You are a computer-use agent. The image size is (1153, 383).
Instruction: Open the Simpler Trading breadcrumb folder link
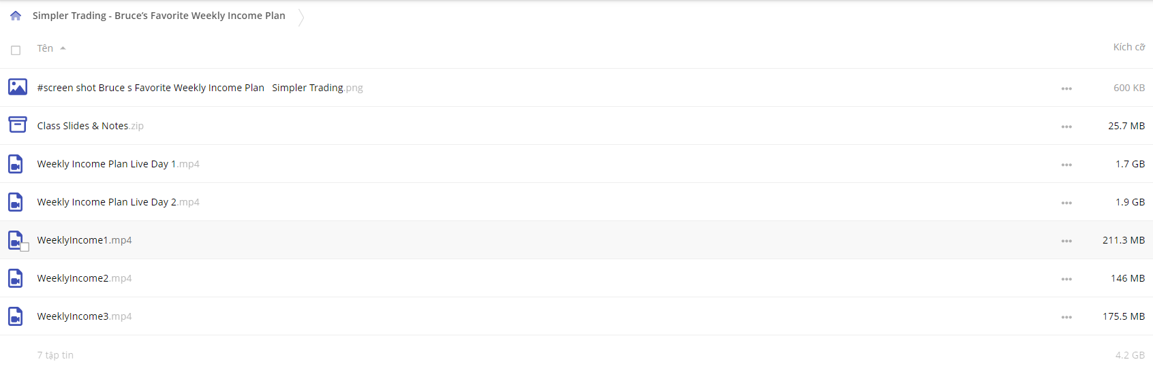(x=159, y=16)
